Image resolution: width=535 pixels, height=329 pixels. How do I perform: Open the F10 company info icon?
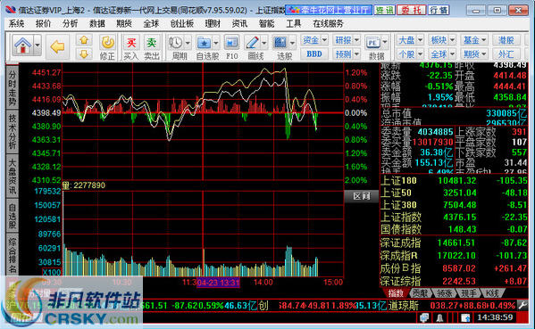tap(231, 47)
